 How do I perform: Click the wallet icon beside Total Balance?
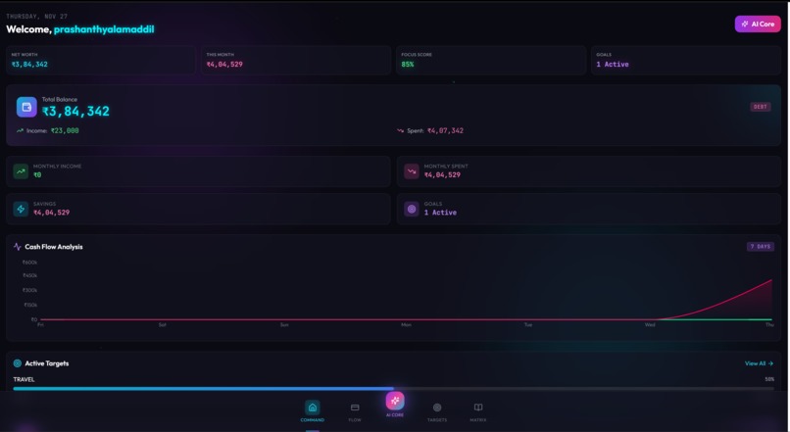tap(26, 107)
